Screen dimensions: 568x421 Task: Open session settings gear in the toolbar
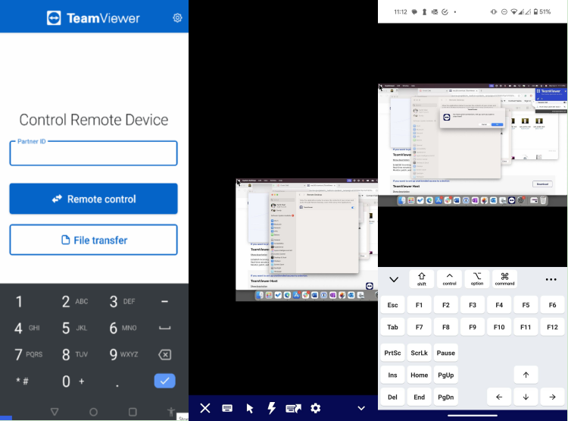[x=316, y=408]
